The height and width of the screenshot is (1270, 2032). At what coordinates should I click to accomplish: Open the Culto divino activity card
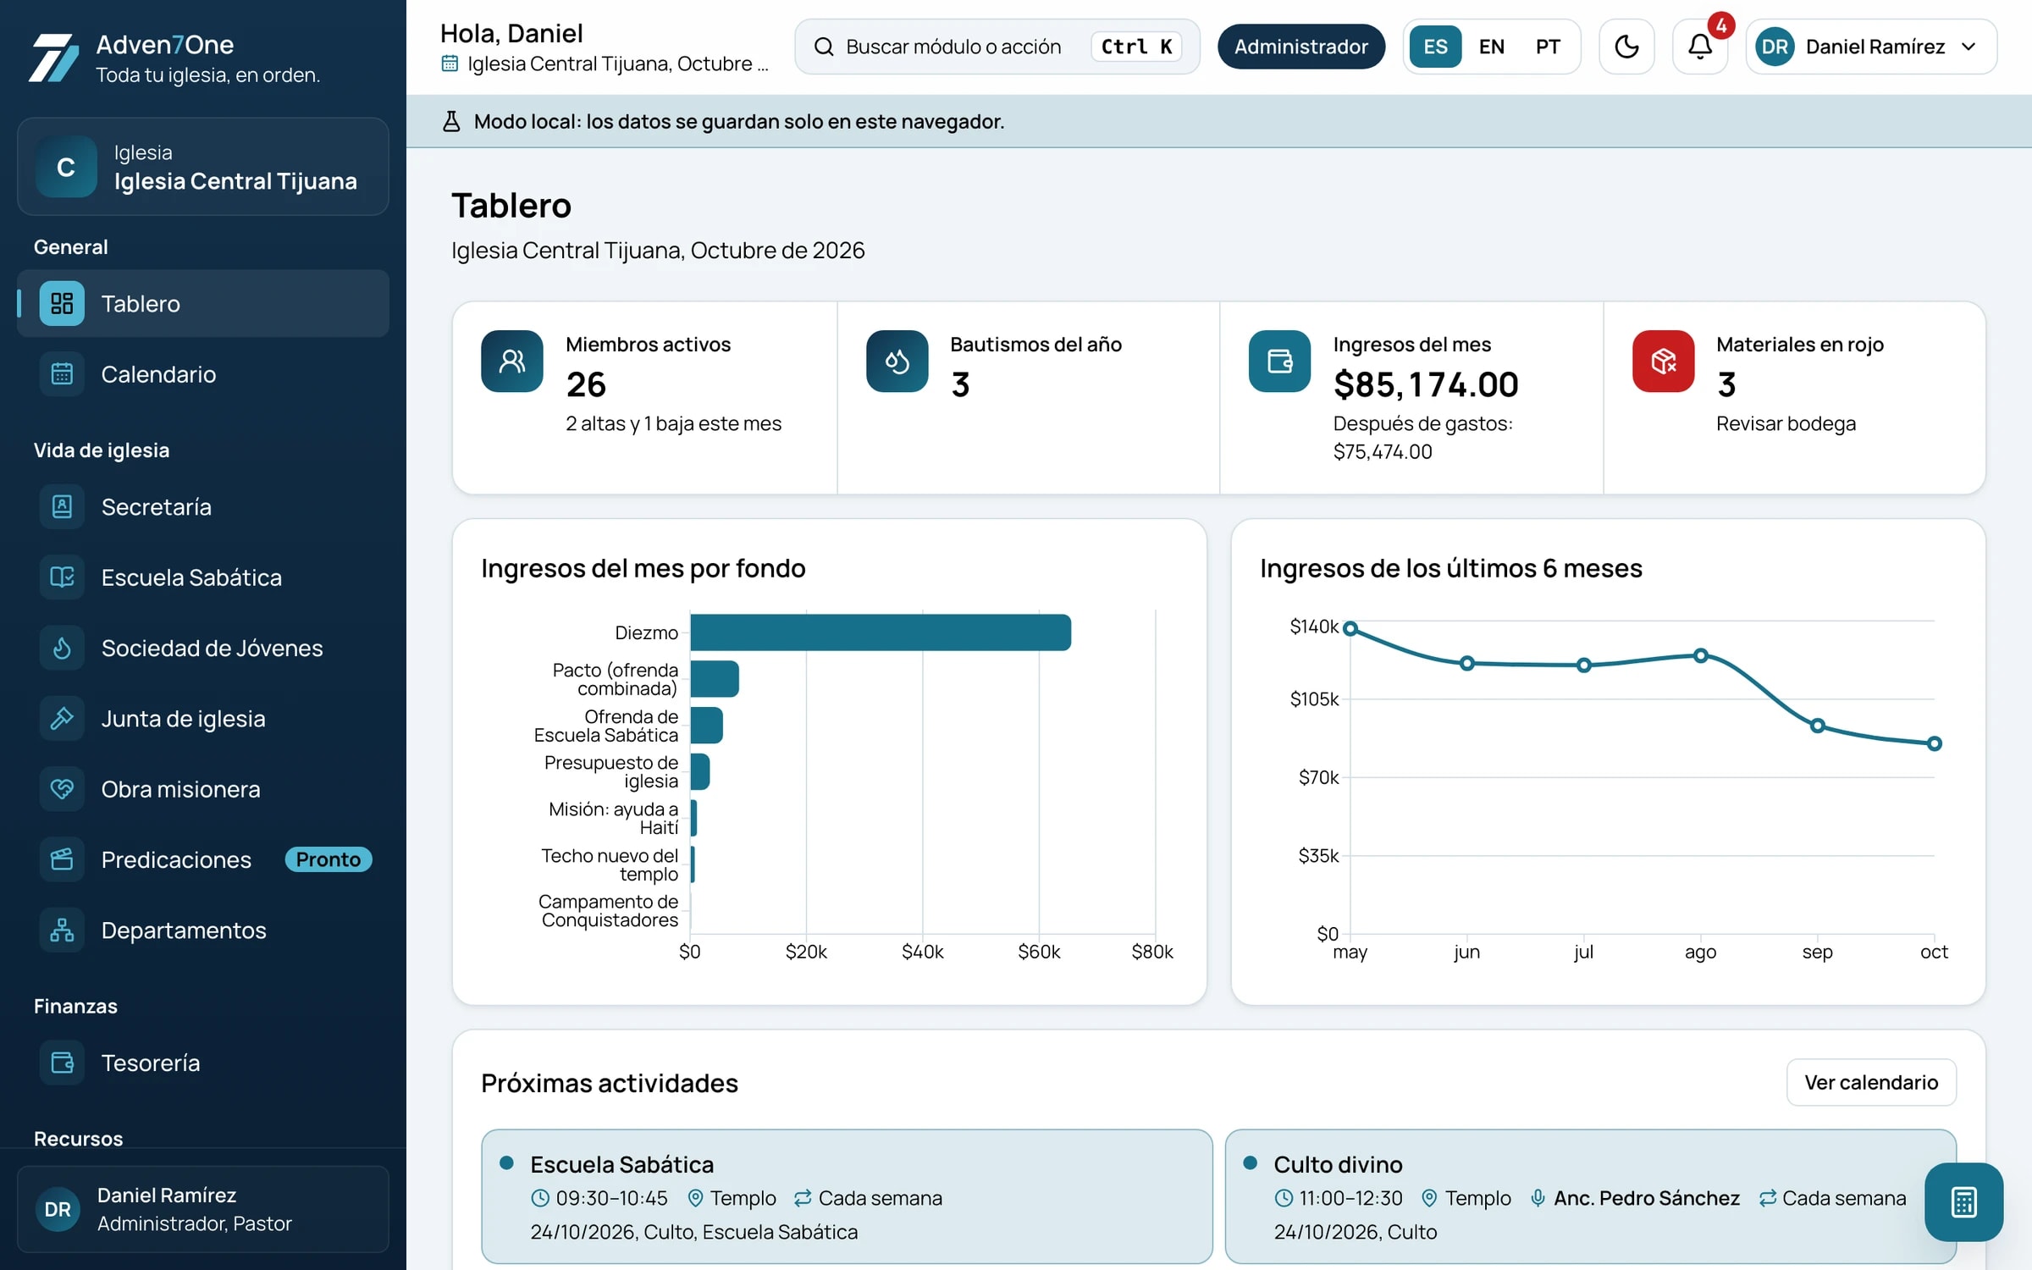click(1590, 1196)
